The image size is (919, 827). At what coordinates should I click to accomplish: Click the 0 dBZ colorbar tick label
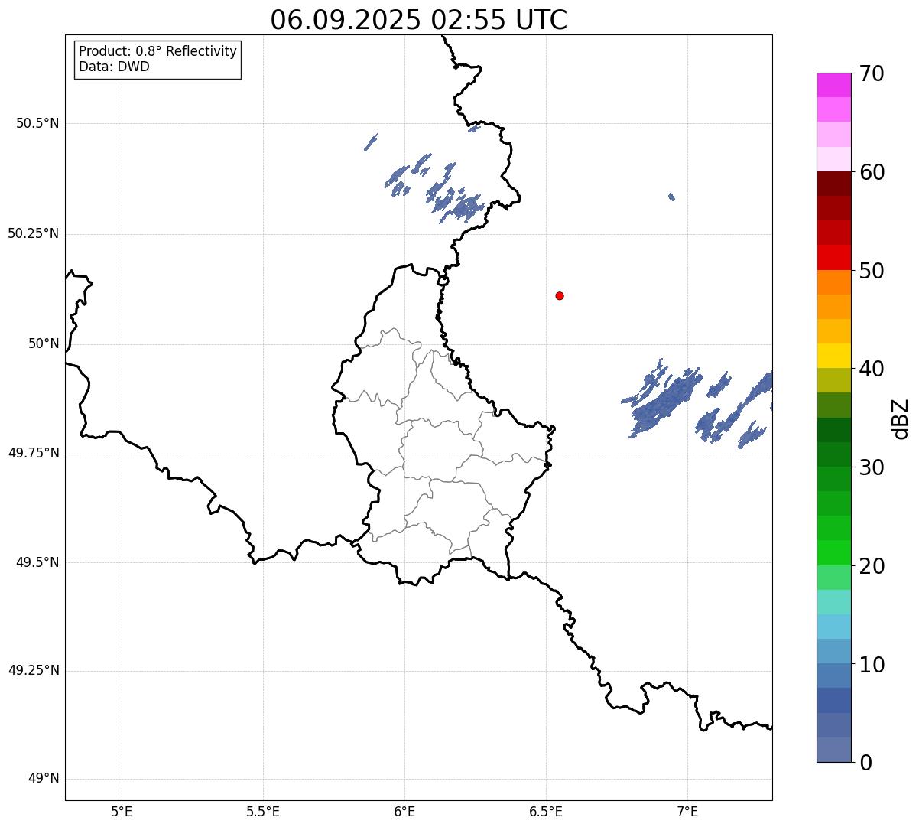(x=865, y=763)
